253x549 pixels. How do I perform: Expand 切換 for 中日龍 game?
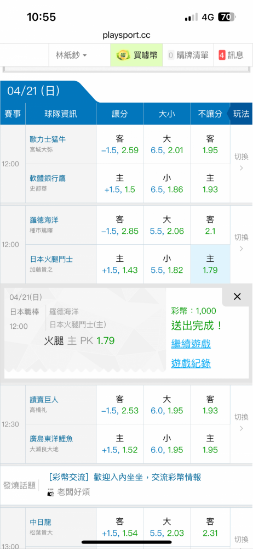tap(241, 539)
